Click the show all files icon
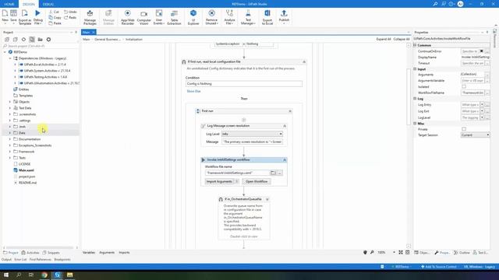This screenshot has width=499, height=280. [x=32, y=40]
